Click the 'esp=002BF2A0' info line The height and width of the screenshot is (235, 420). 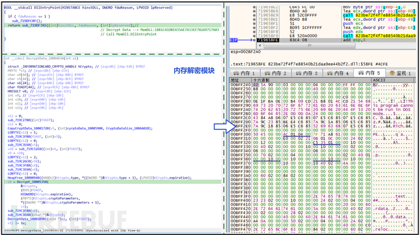(245, 52)
